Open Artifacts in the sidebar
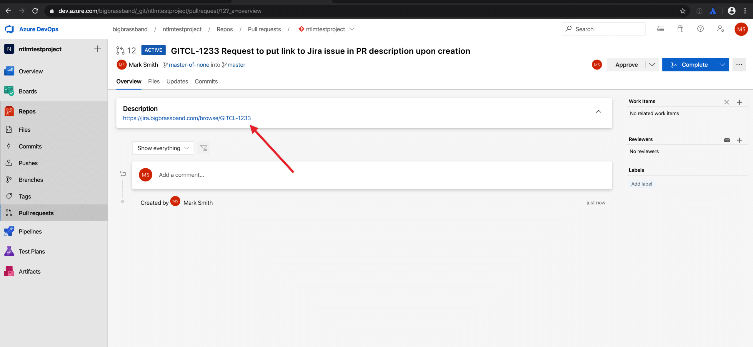The width and height of the screenshot is (753, 347). 54,271
